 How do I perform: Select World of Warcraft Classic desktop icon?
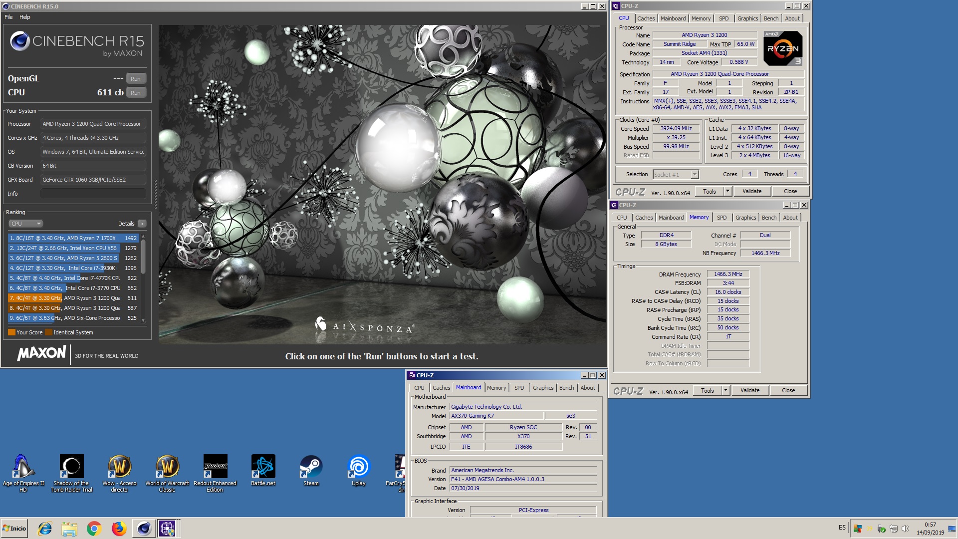point(167,473)
